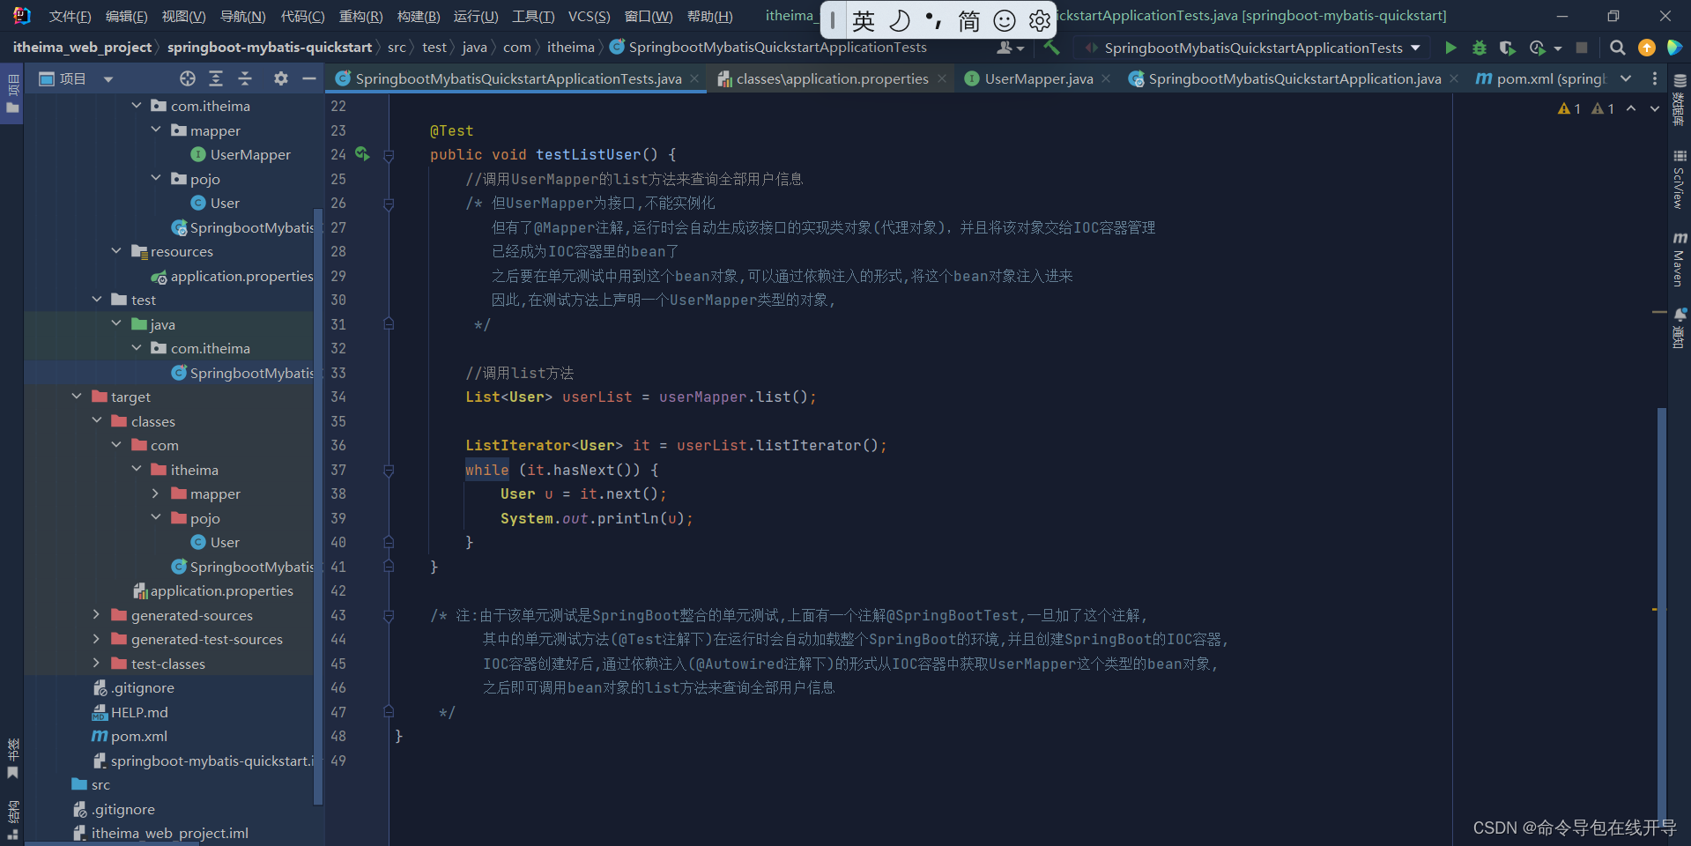
Task: Select Opened File in project tree
Action: (x=186, y=78)
